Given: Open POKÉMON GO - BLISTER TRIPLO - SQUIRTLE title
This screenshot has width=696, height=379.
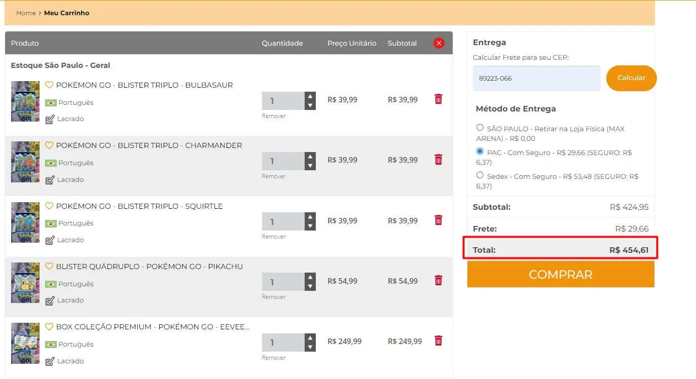Looking at the screenshot, I should tap(139, 206).
